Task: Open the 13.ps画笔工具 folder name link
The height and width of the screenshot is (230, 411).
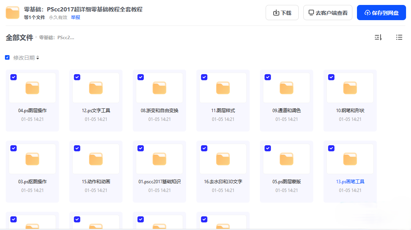Action: click(350, 182)
